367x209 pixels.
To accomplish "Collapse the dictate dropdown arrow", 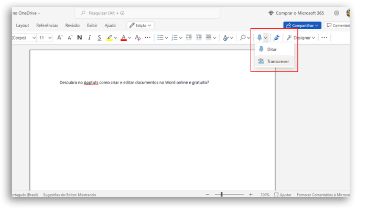I will [x=266, y=38].
